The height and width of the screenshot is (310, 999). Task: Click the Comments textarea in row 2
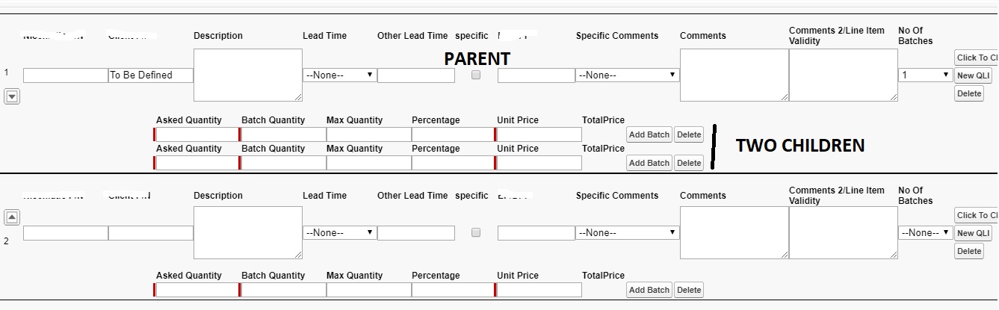point(733,232)
